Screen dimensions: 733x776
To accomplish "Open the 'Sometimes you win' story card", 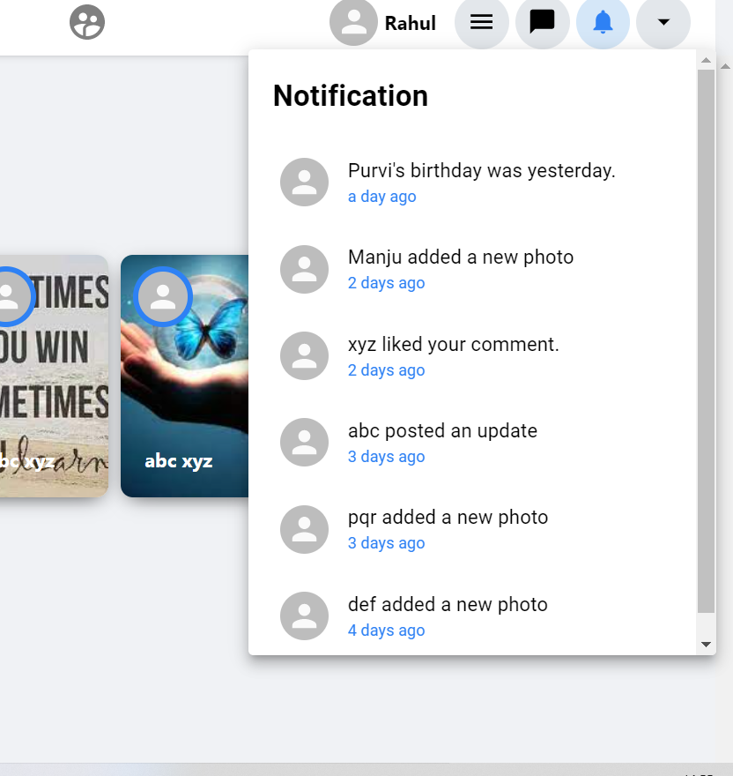I will pos(54,377).
